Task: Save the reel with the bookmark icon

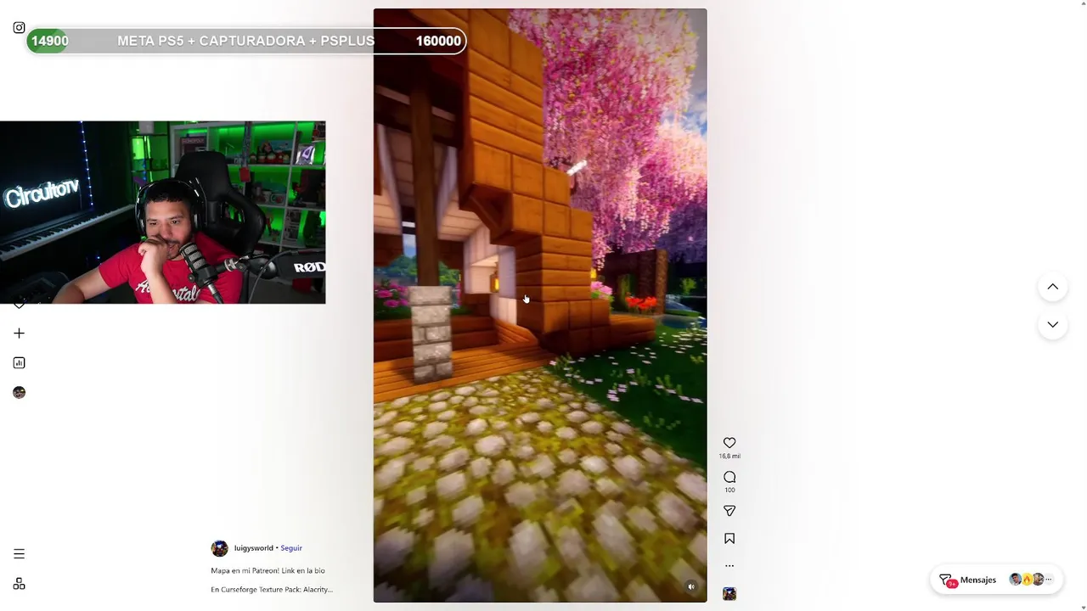Action: 729,539
